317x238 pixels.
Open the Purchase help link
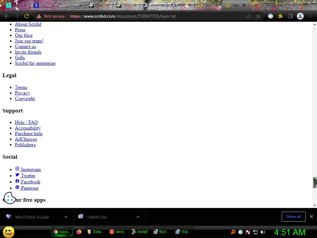29,134
